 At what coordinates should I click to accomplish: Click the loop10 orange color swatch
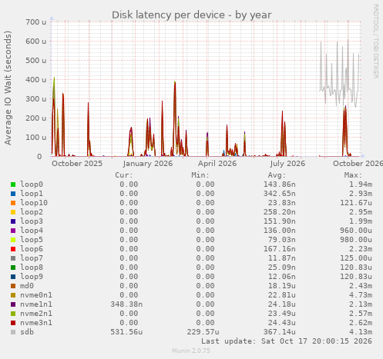13,203
